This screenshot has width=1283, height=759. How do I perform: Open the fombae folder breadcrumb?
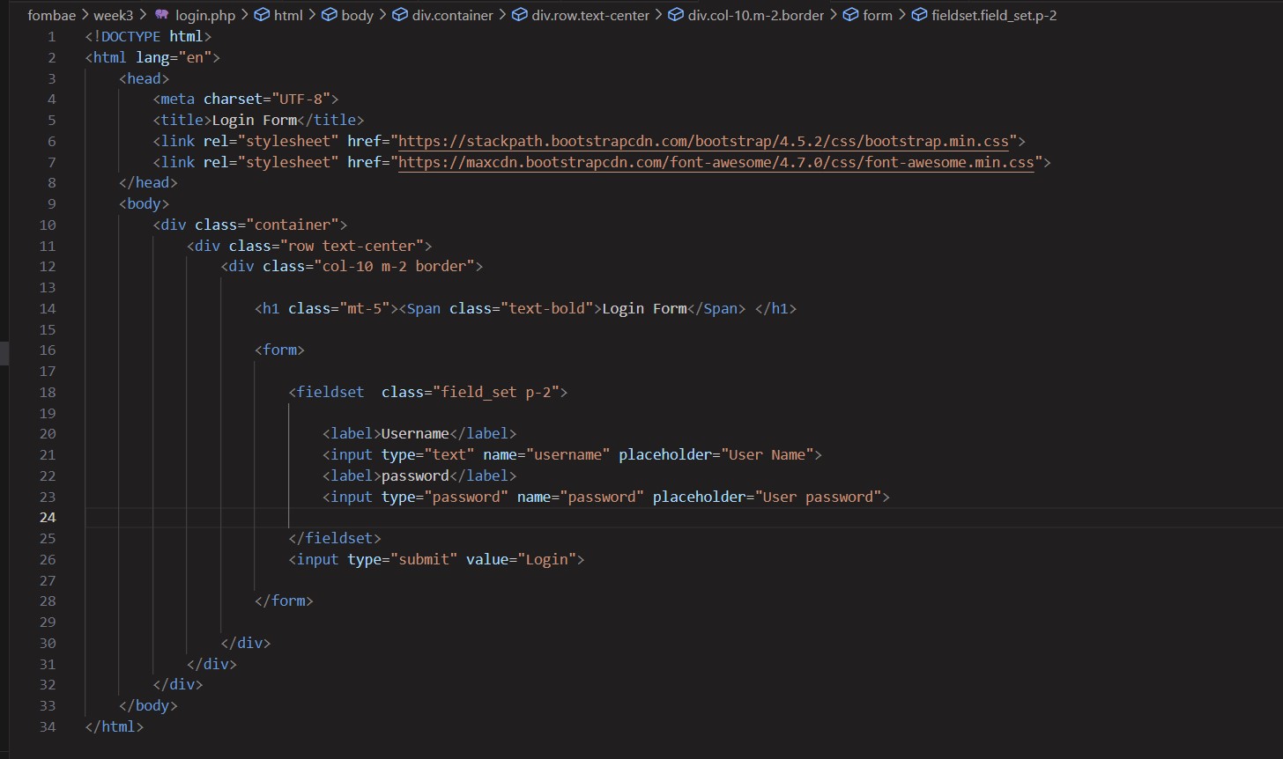[x=52, y=15]
